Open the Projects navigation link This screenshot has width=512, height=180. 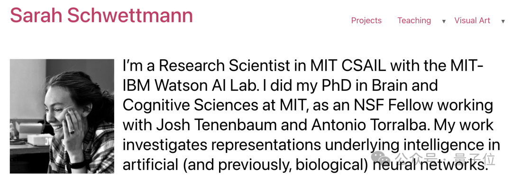pyautogui.click(x=366, y=20)
